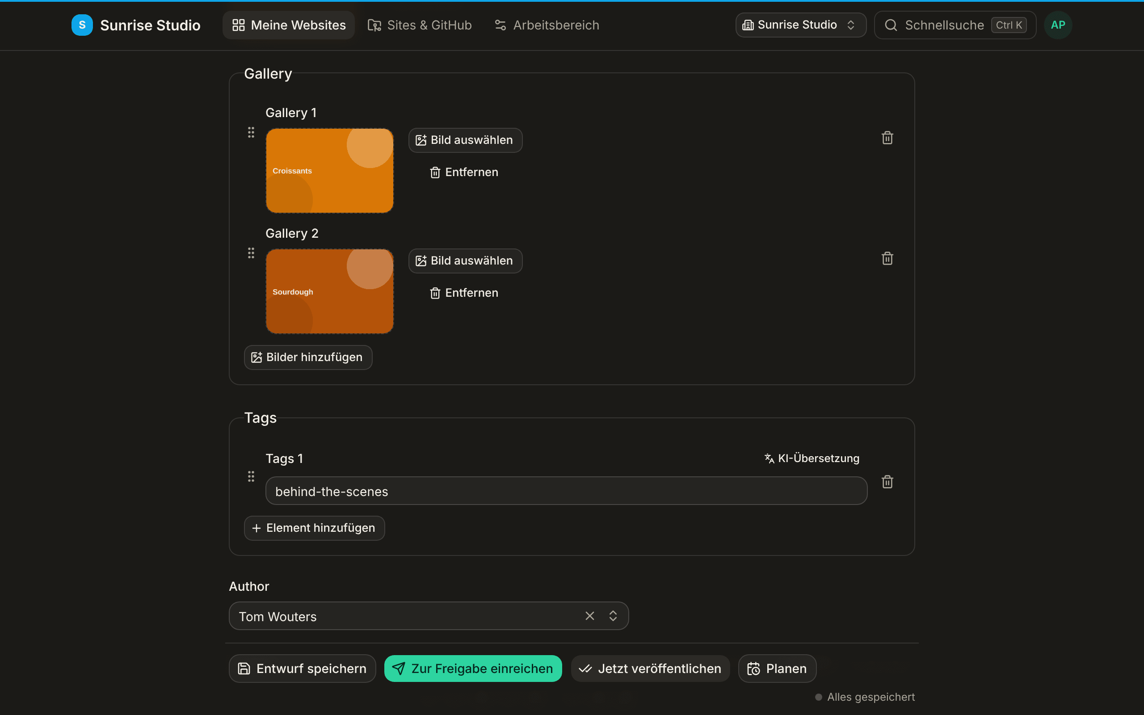Select the Sourdough gallery thumbnail
This screenshot has width=1144, height=715.
pyautogui.click(x=329, y=291)
